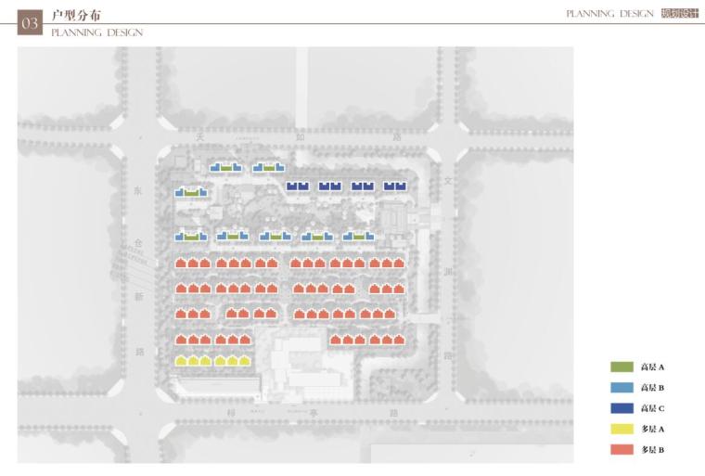Viewport: 705px width, 476px height.
Task: Select the dark blue 高层 C legend swatch
Action: click(622, 408)
